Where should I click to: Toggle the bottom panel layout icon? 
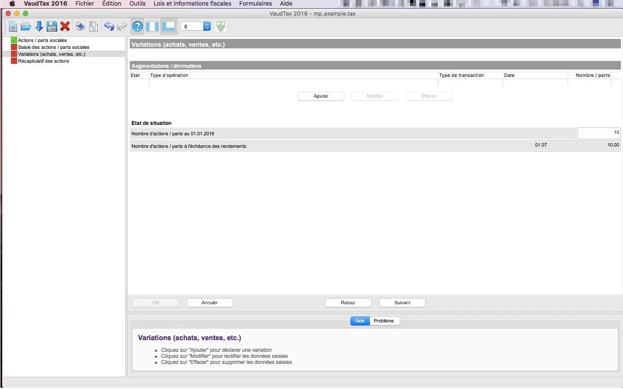pyautogui.click(x=168, y=27)
